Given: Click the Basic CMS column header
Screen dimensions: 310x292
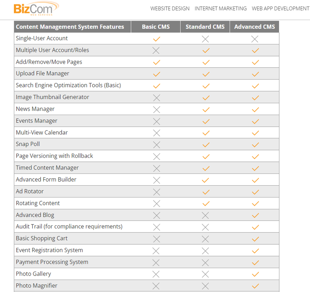Looking at the screenshot, I should coord(156,27).
